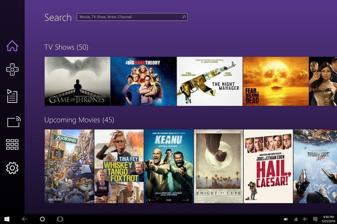Select the remote control d-pad icon

pyautogui.click(x=12, y=70)
